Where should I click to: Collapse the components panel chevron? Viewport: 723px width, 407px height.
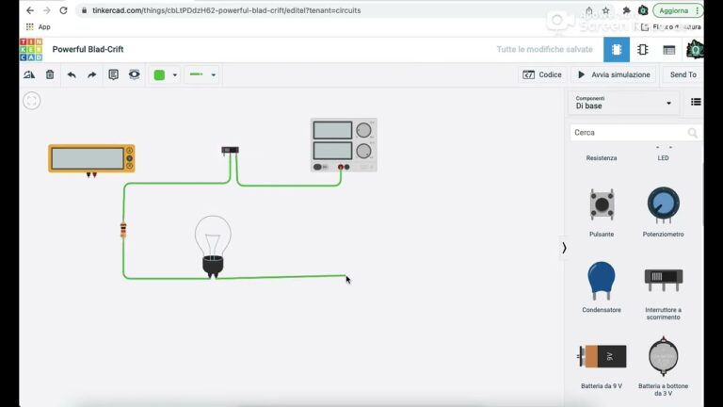pyautogui.click(x=564, y=248)
